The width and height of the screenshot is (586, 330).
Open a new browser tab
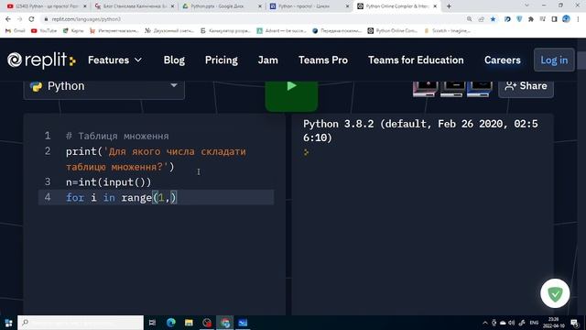click(449, 6)
